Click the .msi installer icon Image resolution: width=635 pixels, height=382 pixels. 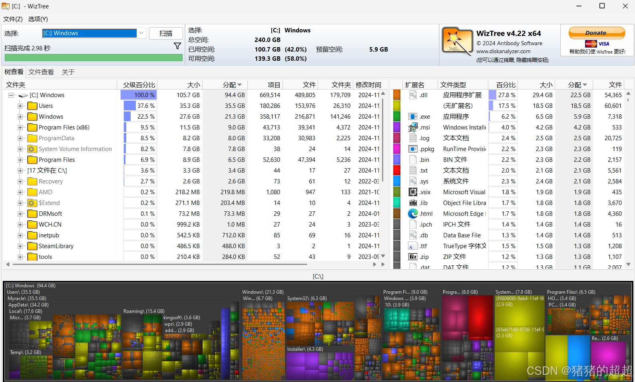413,127
